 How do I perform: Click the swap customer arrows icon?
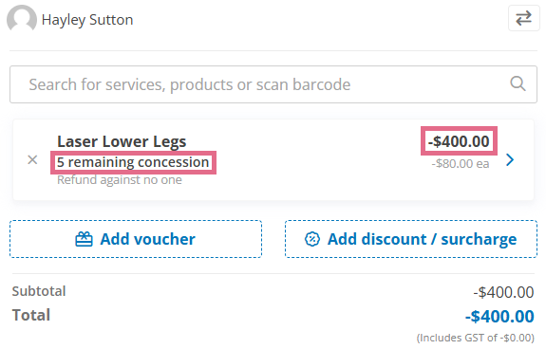[x=524, y=18]
